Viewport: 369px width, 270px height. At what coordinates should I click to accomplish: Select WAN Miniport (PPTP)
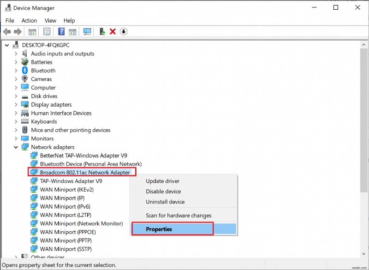(x=65, y=240)
